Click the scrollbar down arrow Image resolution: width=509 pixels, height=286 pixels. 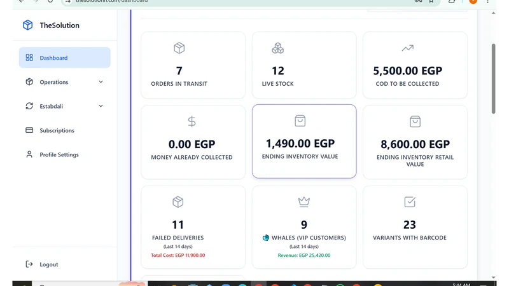pyautogui.click(x=494, y=278)
